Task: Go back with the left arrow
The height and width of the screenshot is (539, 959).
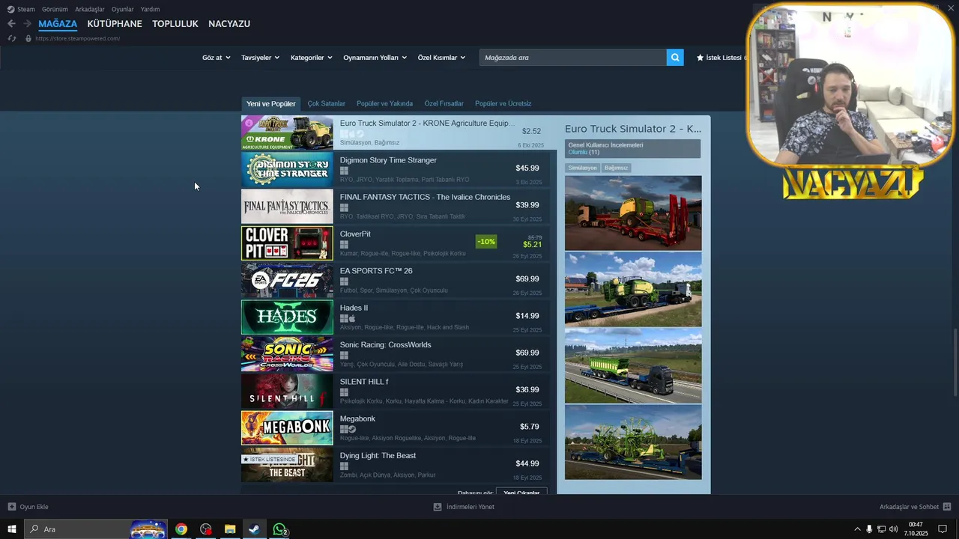Action: click(x=11, y=24)
